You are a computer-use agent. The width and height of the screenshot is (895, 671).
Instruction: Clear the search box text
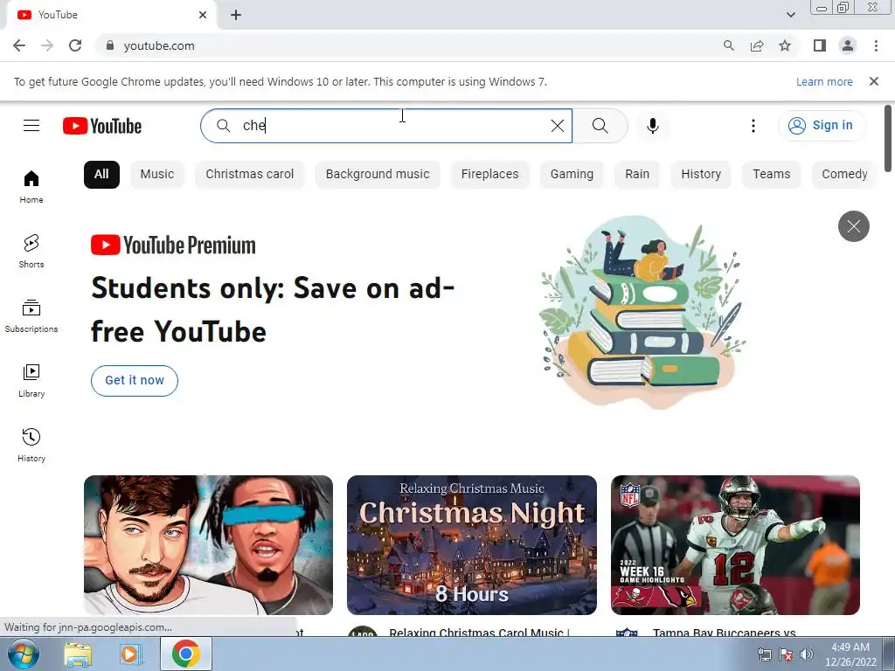click(557, 126)
